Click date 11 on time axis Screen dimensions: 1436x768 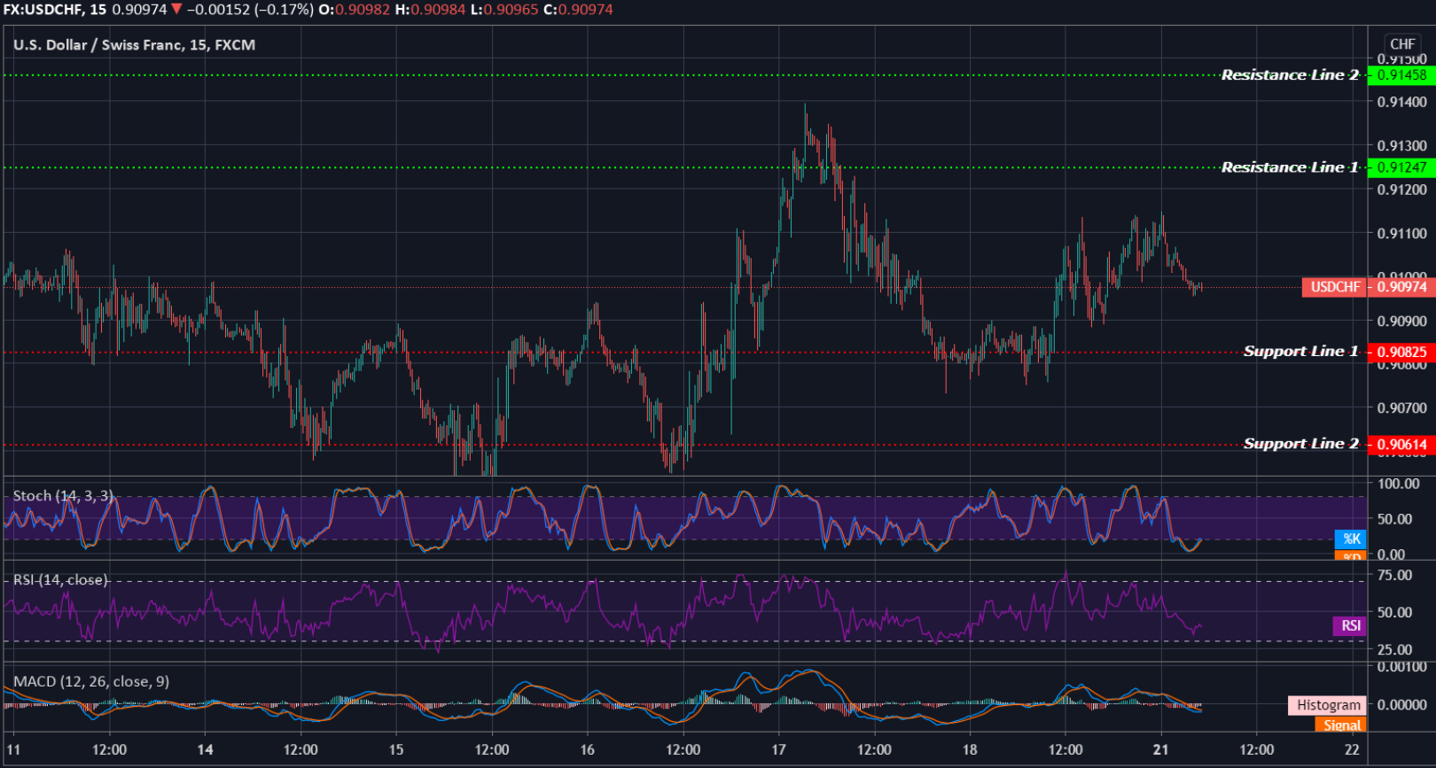13,750
